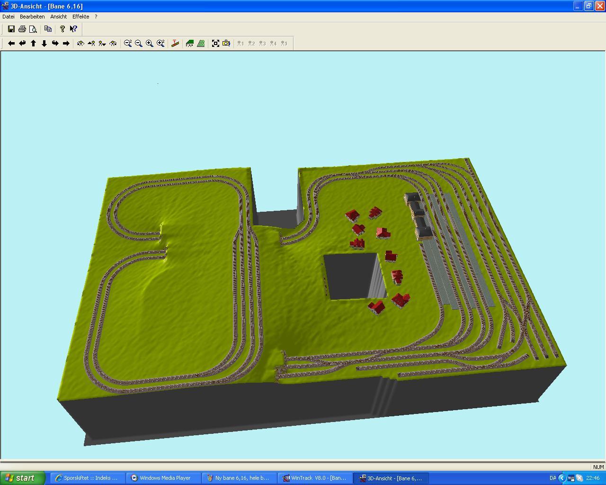Zoom in with the plain plus magnifier
Screen dimensions: 606x485
click(x=150, y=43)
